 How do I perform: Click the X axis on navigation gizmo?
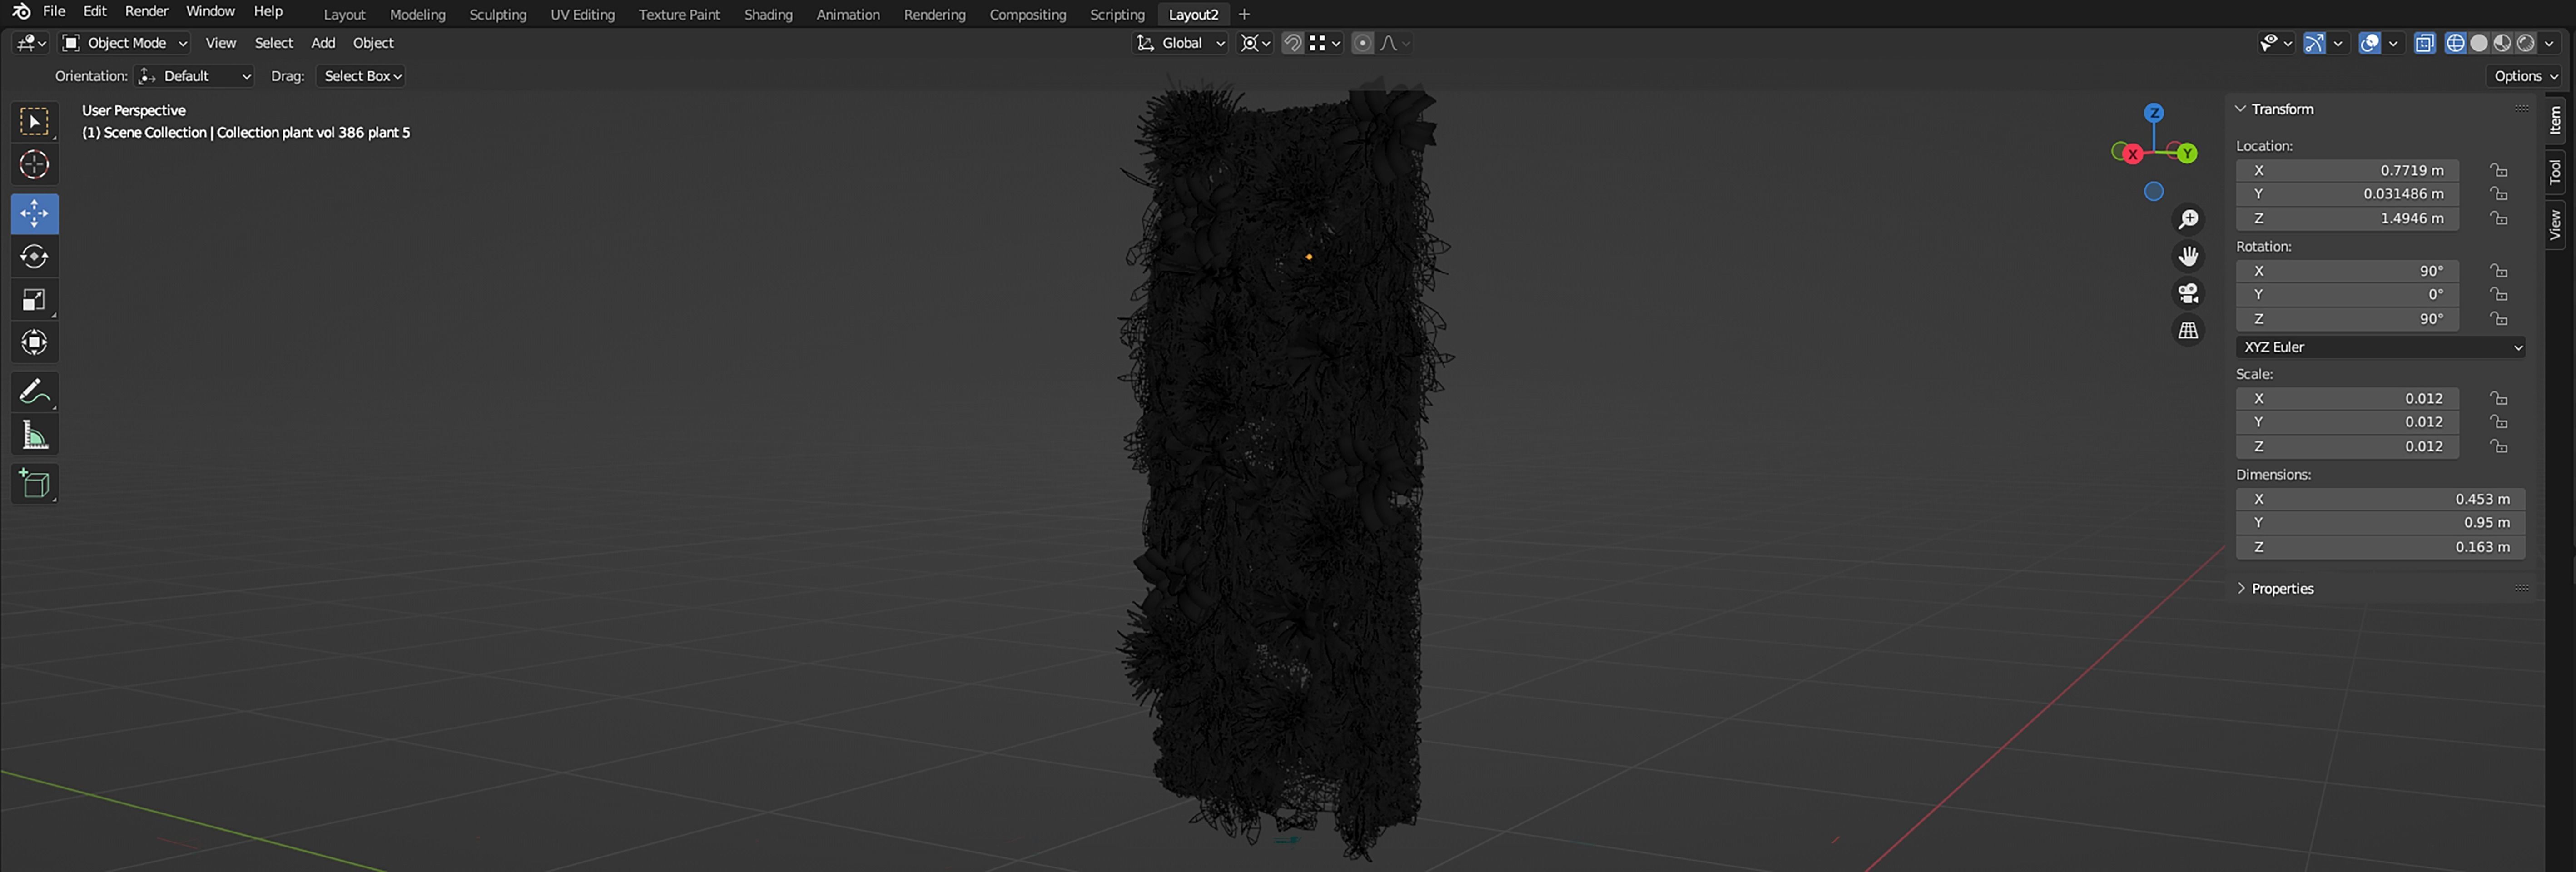tap(2132, 154)
